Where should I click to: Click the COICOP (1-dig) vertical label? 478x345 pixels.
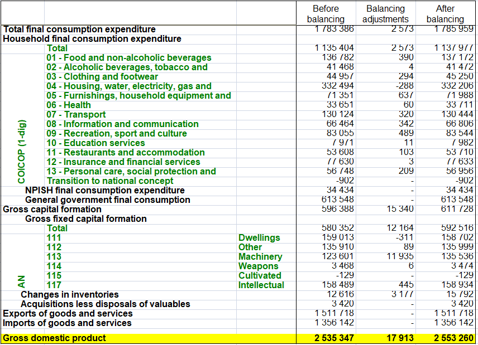[22, 152]
